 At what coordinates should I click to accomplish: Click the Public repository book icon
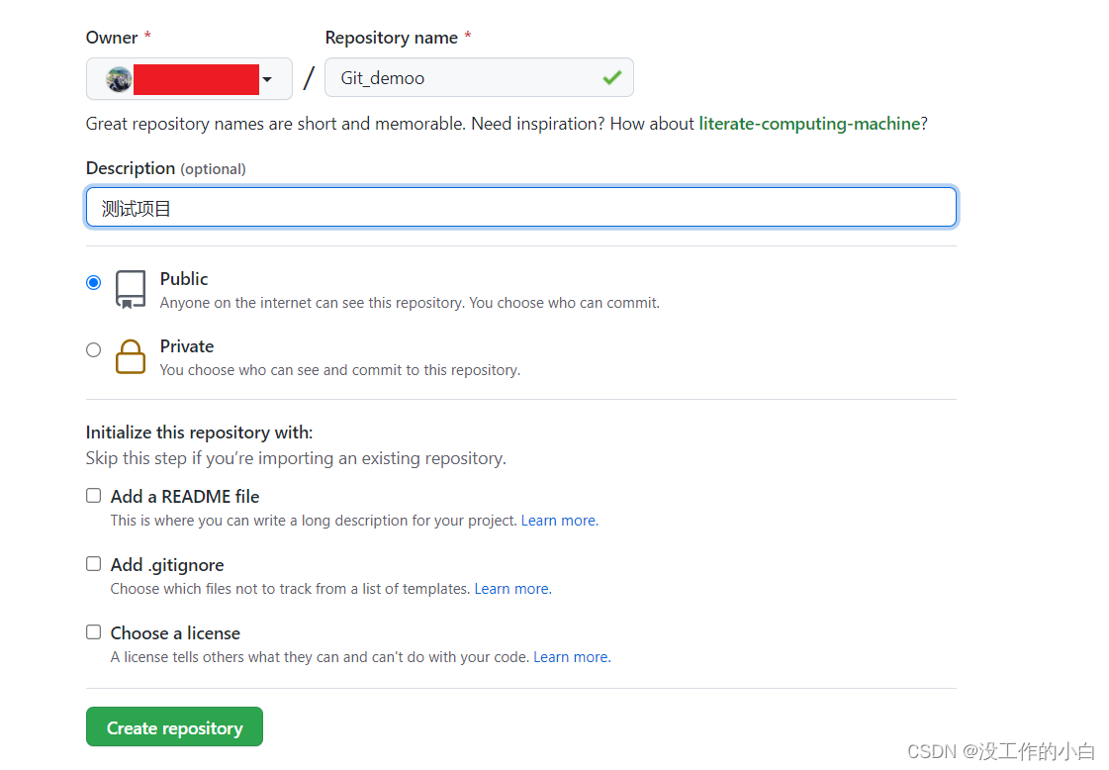pyautogui.click(x=131, y=289)
